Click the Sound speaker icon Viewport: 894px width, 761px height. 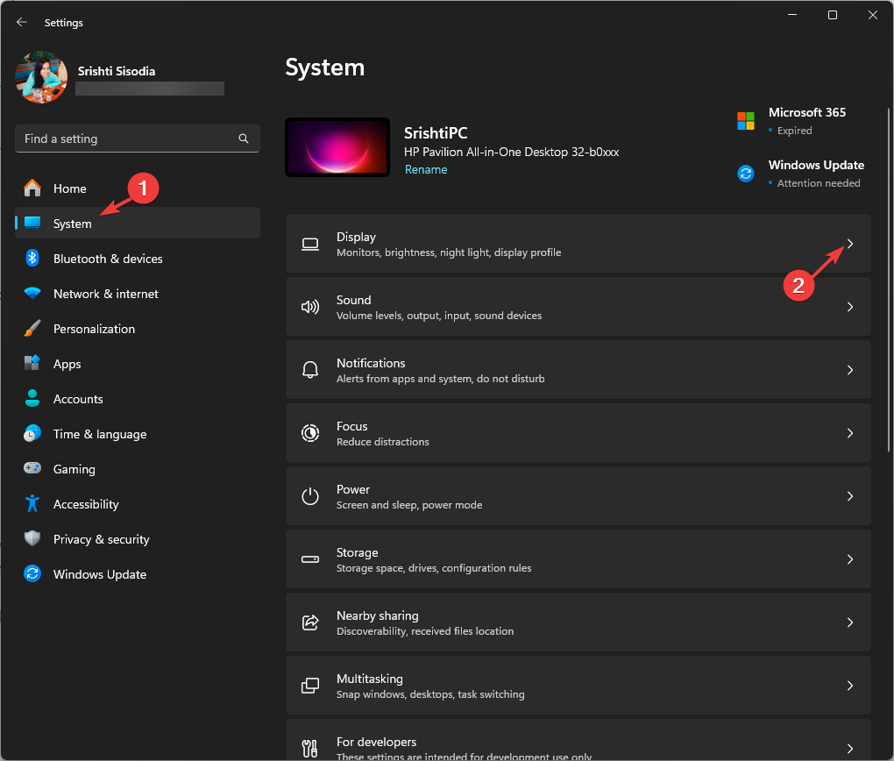310,307
